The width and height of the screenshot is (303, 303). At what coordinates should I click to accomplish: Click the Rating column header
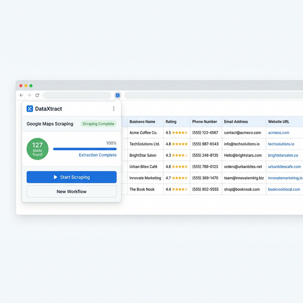171,122
